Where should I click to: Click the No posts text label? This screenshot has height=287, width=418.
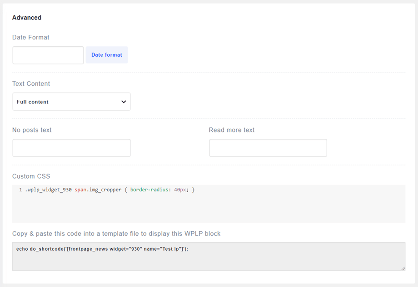32,130
